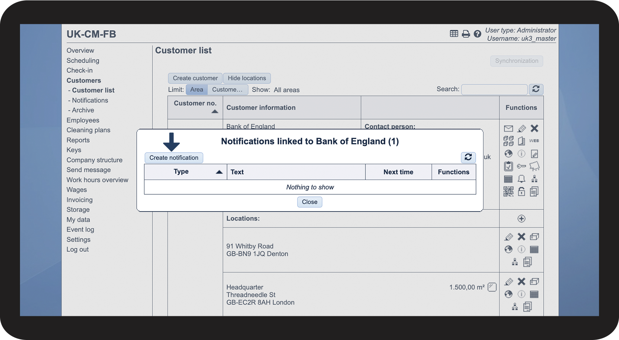The height and width of the screenshot is (340, 619).
Task: Open Settings in the sidebar
Action: coord(78,240)
